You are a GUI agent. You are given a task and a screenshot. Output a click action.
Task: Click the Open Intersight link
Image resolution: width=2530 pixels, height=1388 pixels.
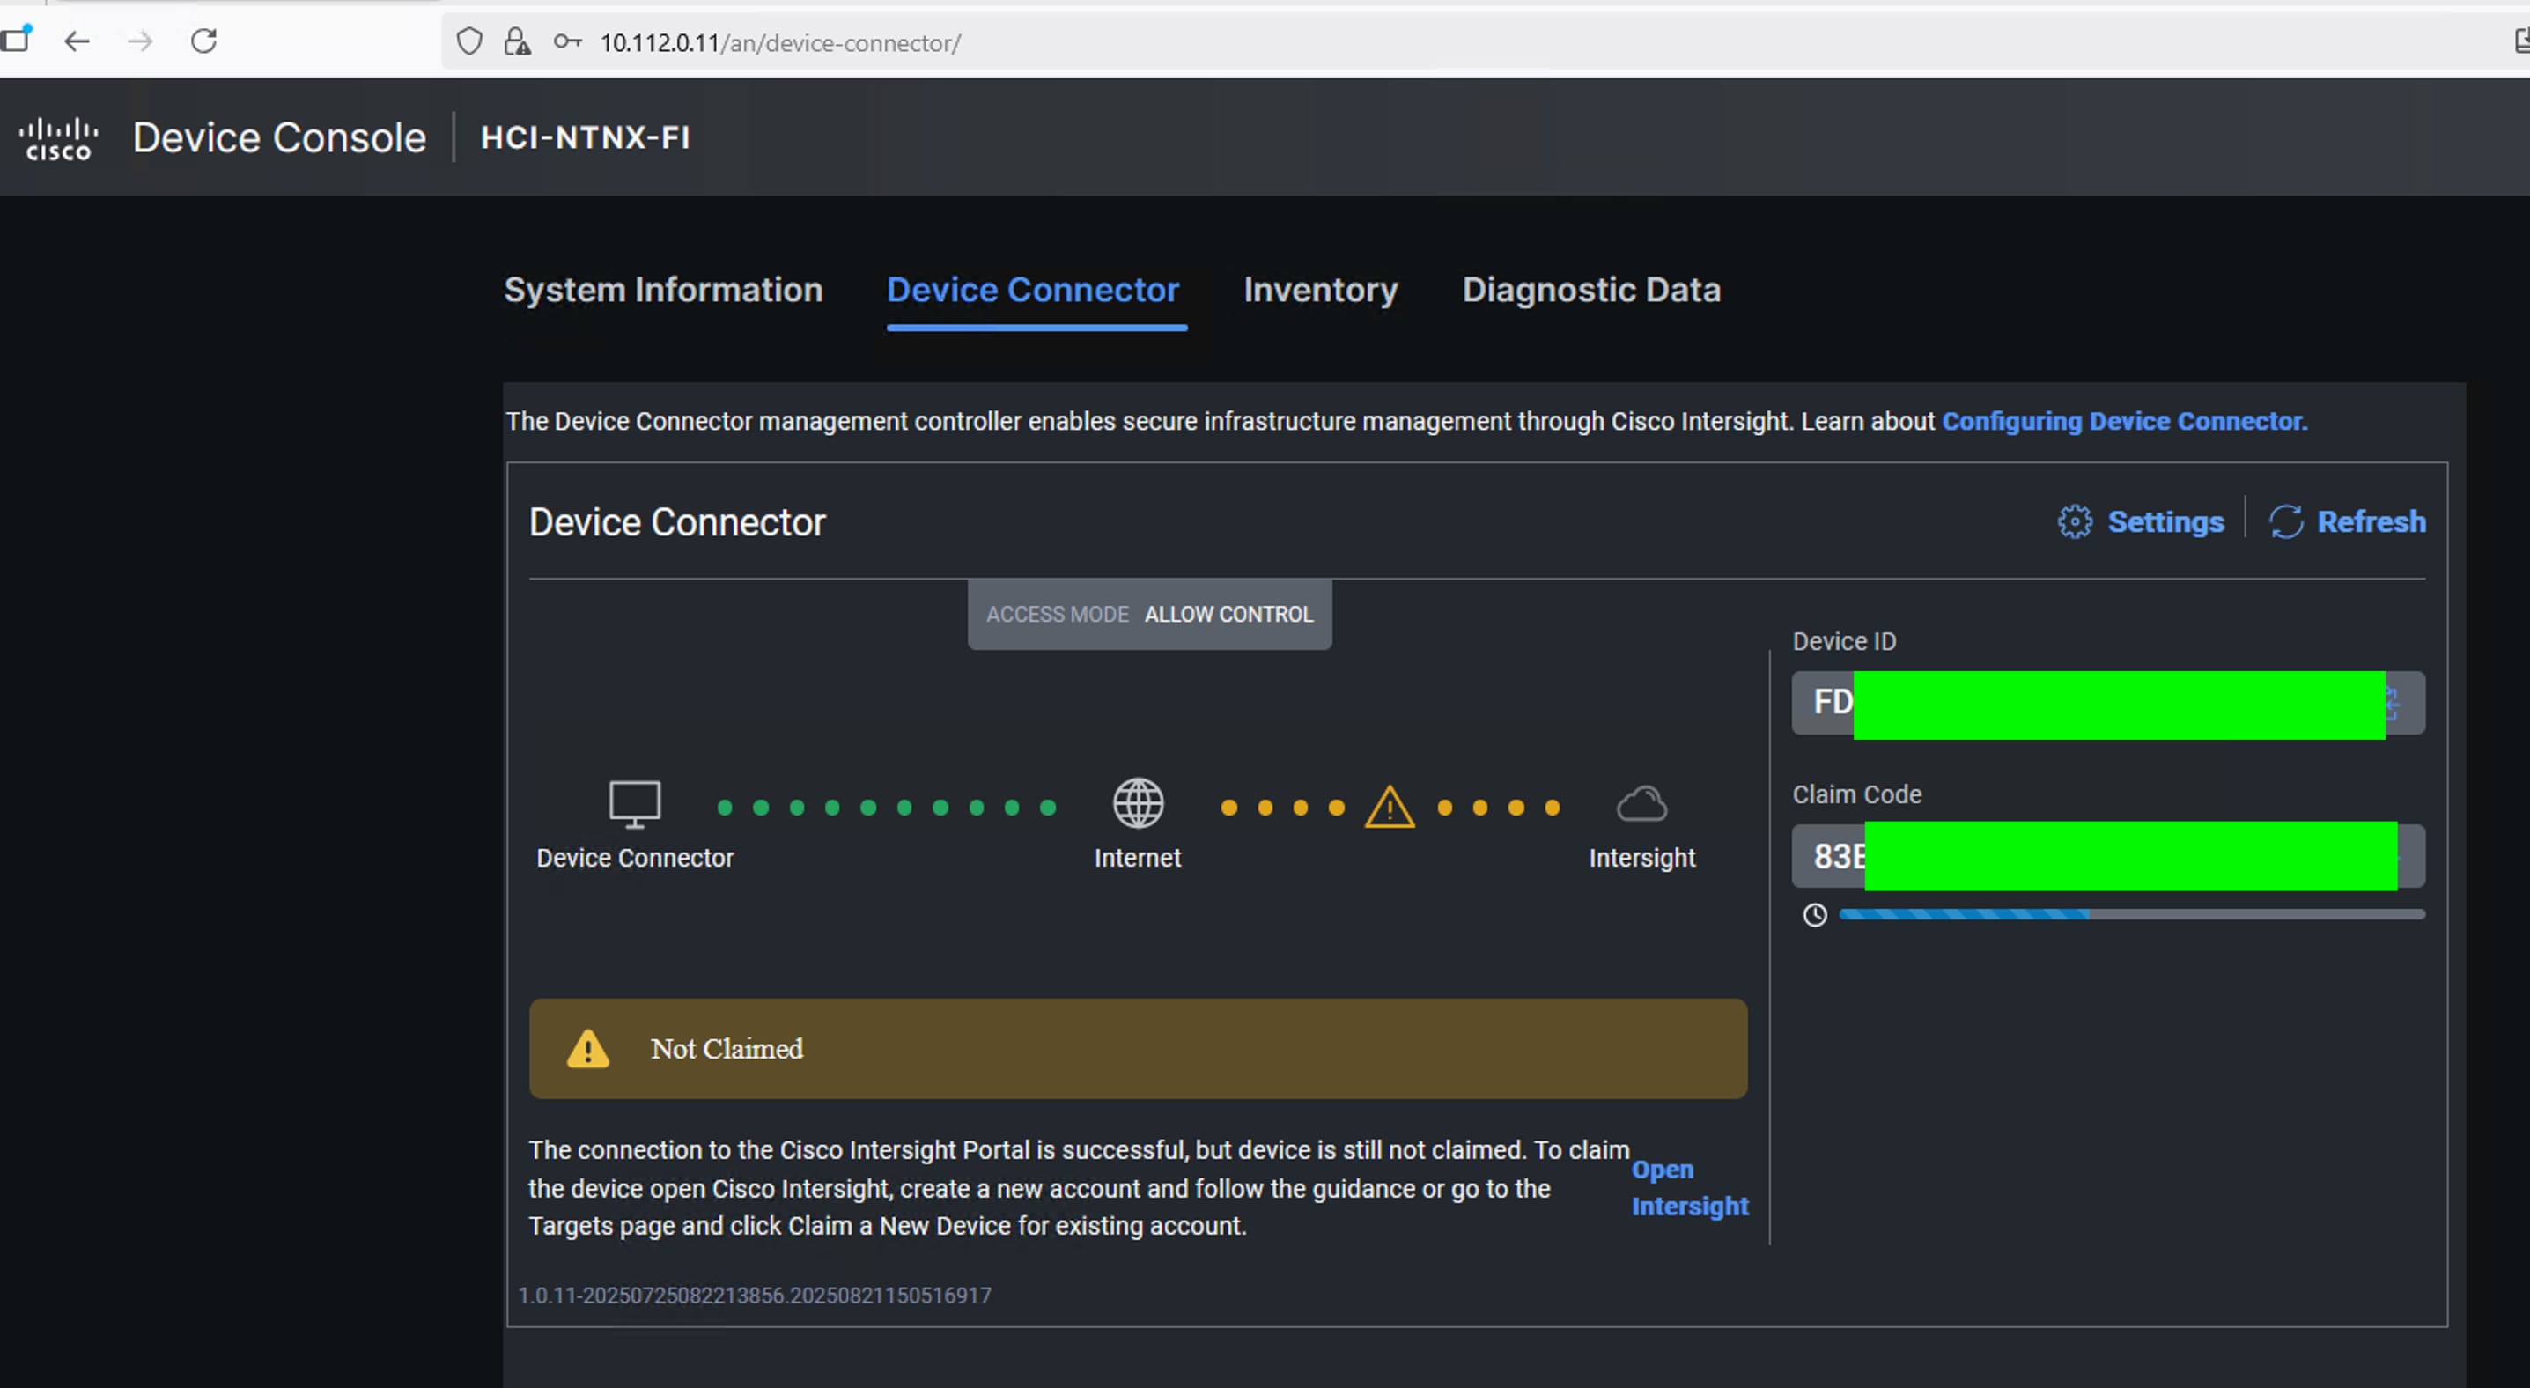coord(1689,1189)
